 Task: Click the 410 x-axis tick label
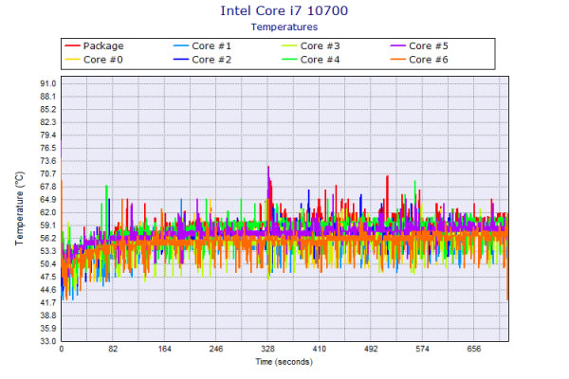pyautogui.click(x=320, y=350)
